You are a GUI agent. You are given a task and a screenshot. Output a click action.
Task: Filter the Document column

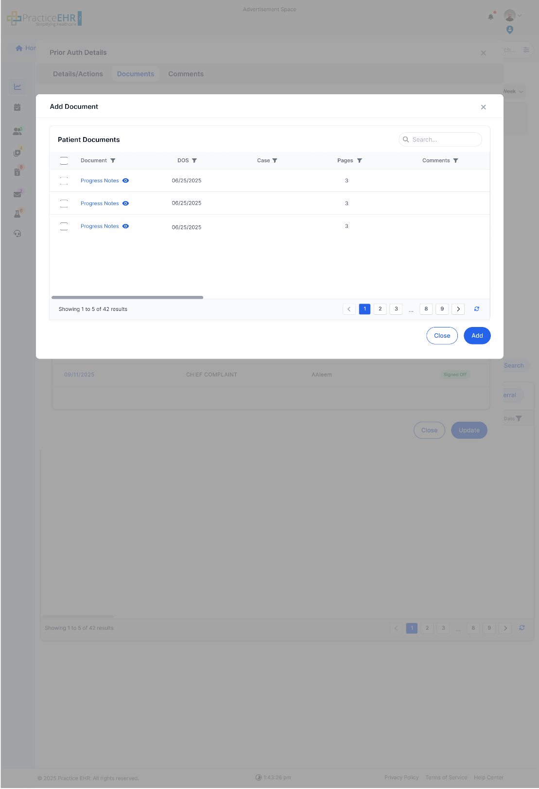(x=113, y=161)
